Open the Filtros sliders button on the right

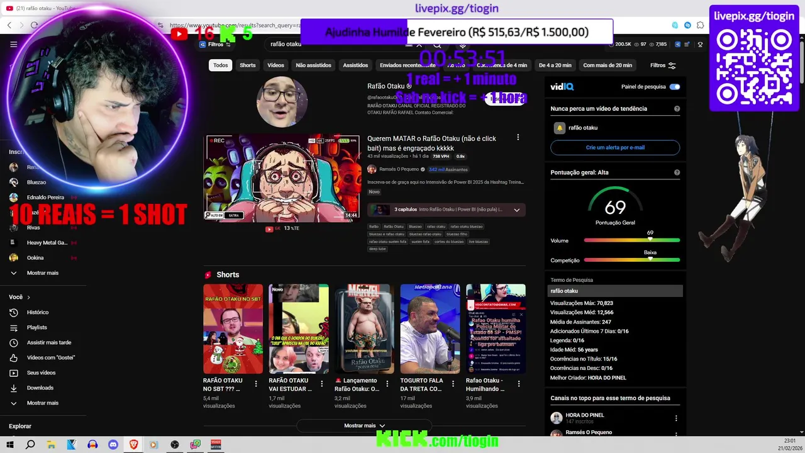coord(663,65)
